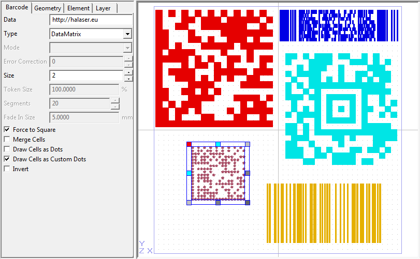This screenshot has width=420, height=259.
Task: Open the Element tab
Action: pyautogui.click(x=78, y=8)
